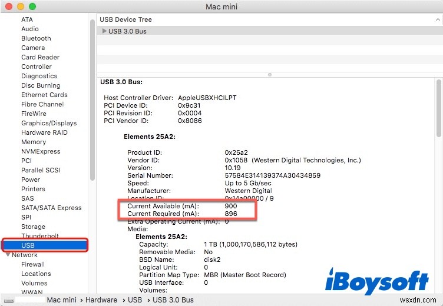Select NVMExpress in the sidebar
The image size is (443, 306).
[41, 151]
